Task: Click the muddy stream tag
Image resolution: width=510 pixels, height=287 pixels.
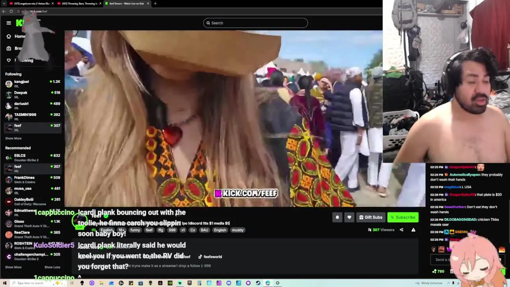Action: (x=237, y=230)
